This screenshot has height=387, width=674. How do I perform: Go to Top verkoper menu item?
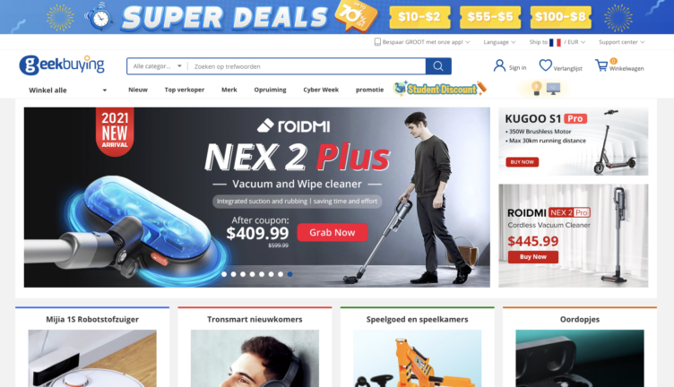coord(185,90)
